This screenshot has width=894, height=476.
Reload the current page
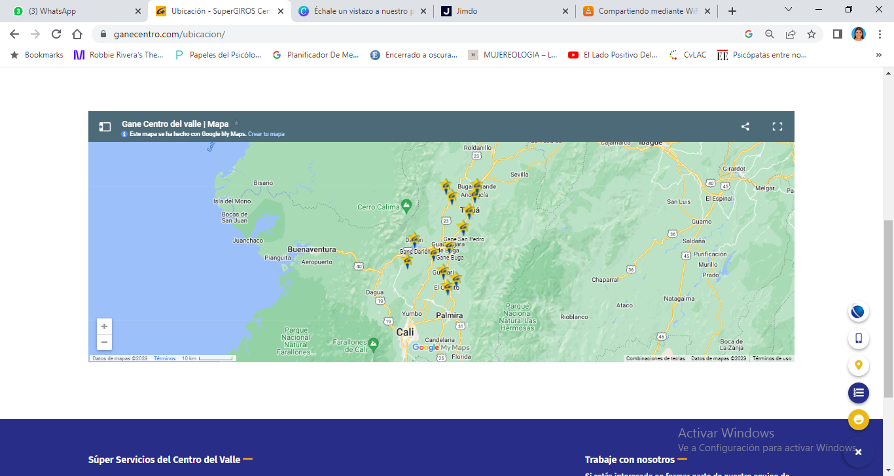pyautogui.click(x=56, y=34)
